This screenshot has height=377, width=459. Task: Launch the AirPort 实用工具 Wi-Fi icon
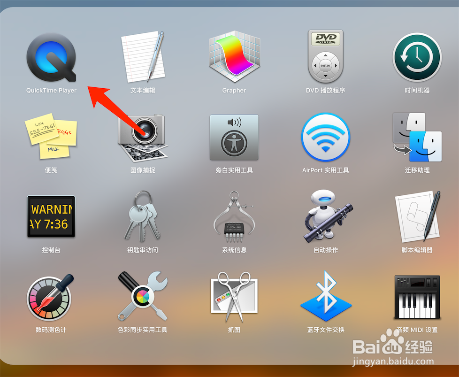[x=326, y=137]
